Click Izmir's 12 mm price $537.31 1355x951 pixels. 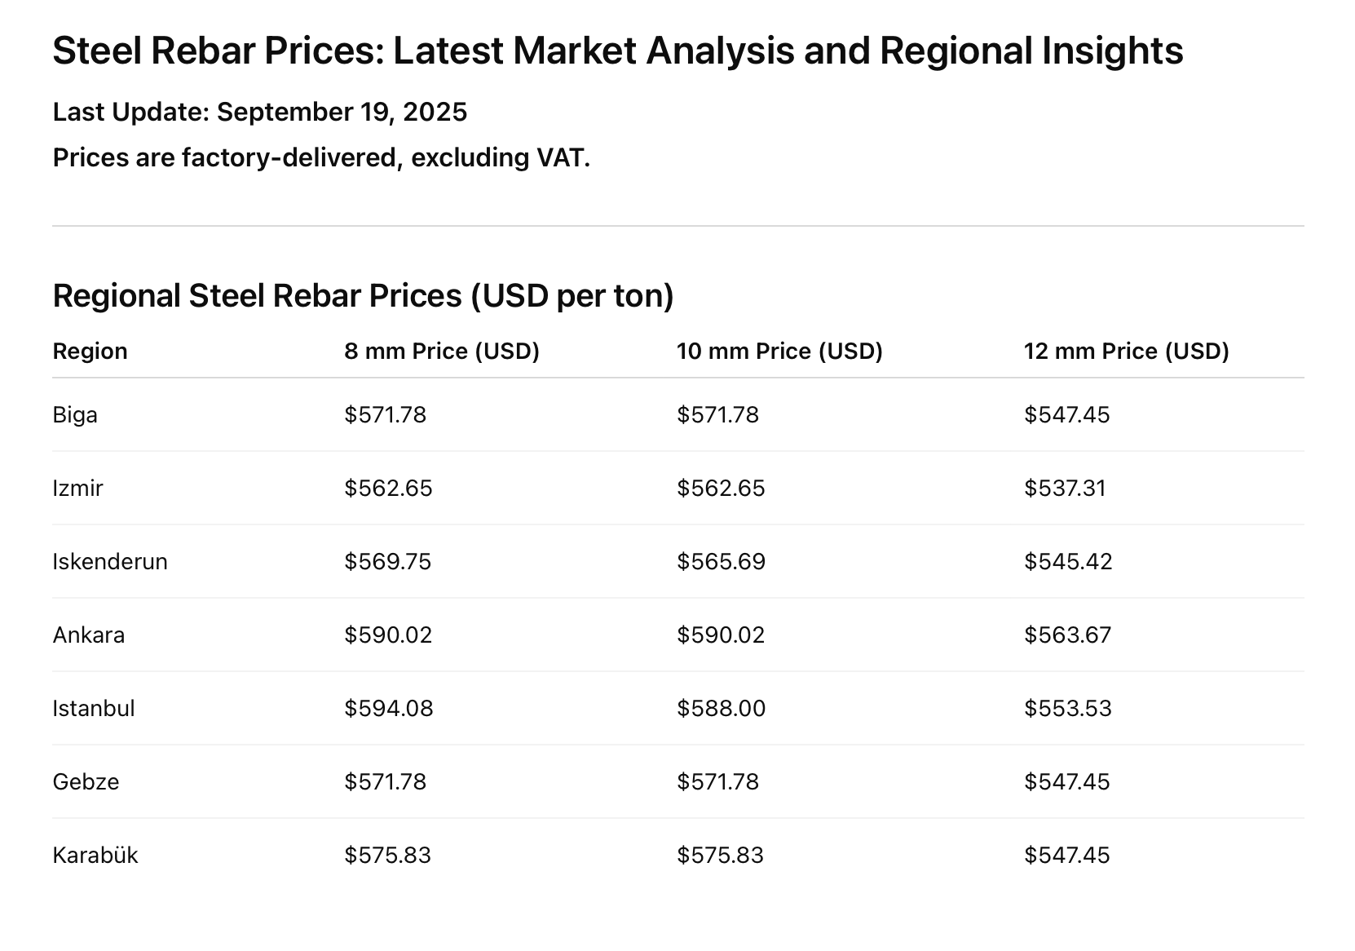coord(1065,488)
